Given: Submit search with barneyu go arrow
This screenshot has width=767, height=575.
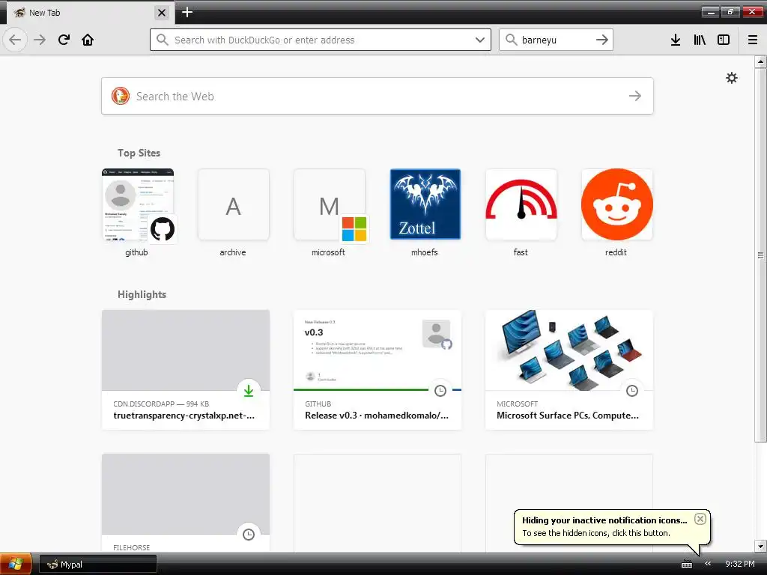Looking at the screenshot, I should click(602, 40).
